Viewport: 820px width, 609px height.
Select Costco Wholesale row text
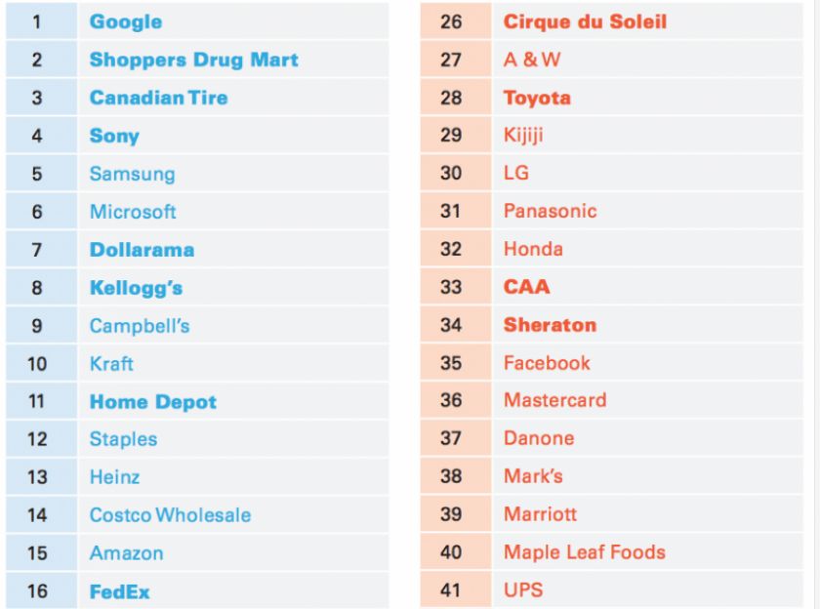(x=170, y=515)
